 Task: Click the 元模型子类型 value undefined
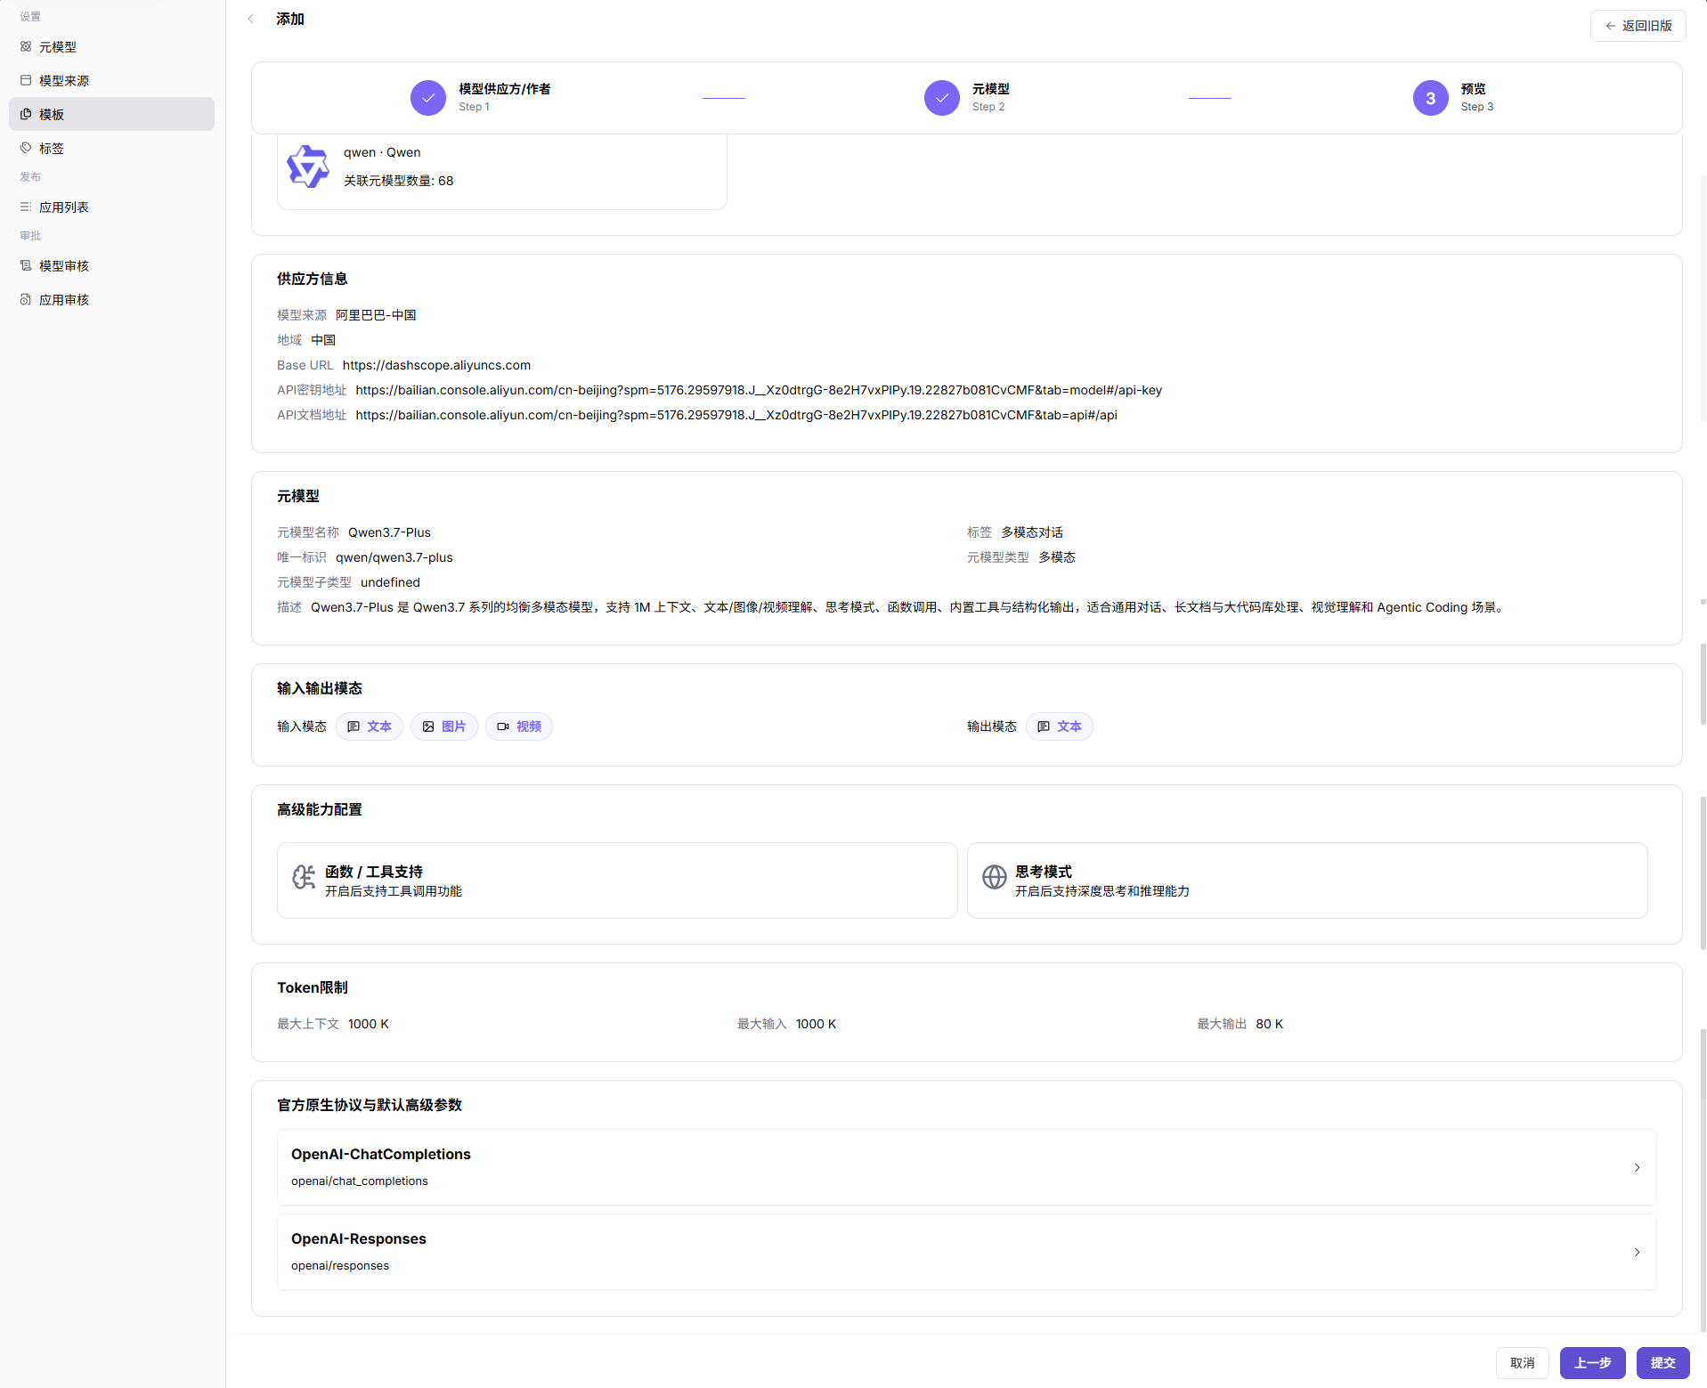[x=390, y=582]
